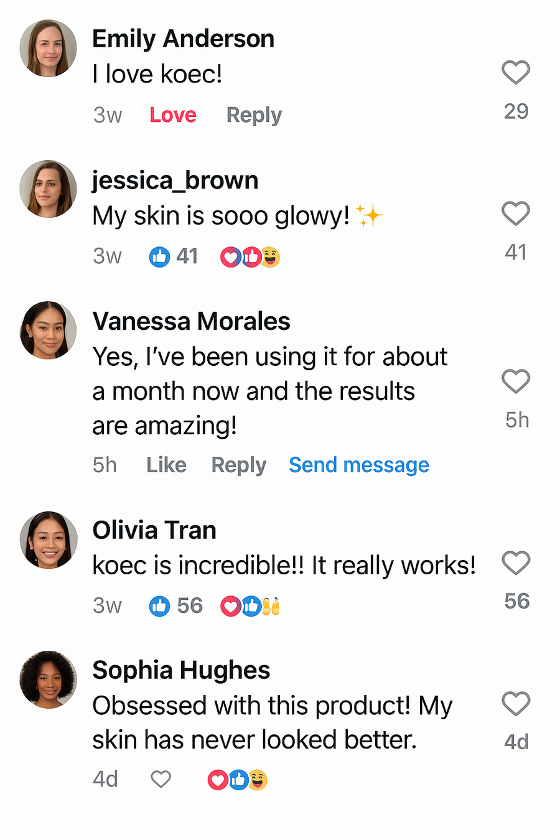The image size is (560, 840).
Task: Click the blue thumbs-up under Olivia Tran's comment
Action: click(x=159, y=606)
